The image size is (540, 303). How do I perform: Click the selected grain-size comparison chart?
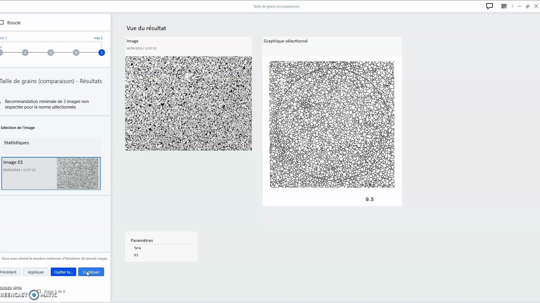click(332, 124)
